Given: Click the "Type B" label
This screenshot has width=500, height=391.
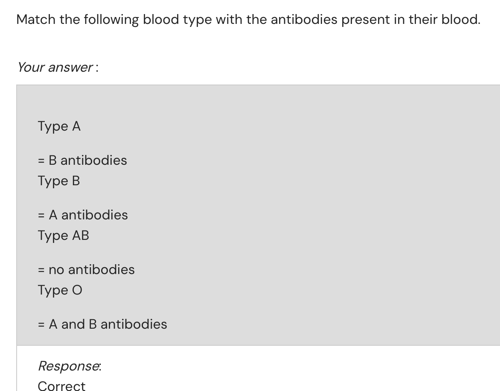Looking at the screenshot, I should click(x=58, y=181).
